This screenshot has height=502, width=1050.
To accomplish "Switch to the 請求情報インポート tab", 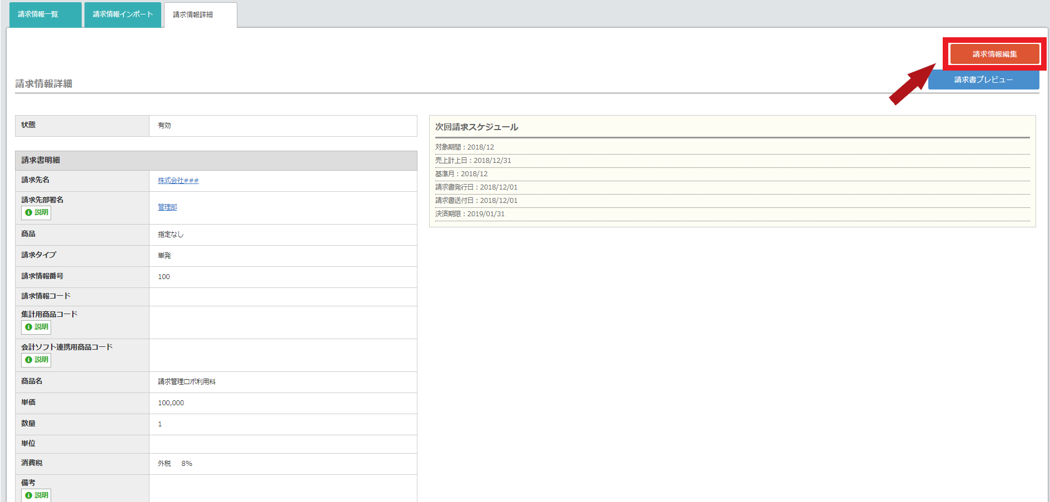I will 123,14.
